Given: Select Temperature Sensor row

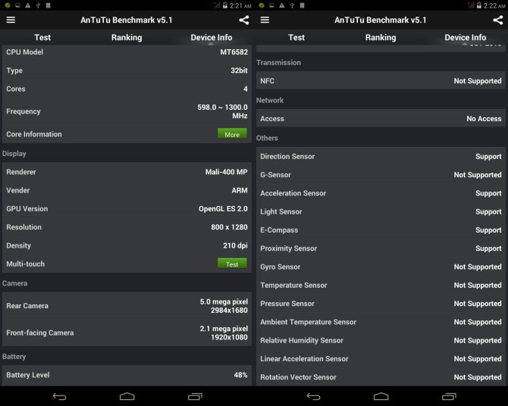Looking at the screenshot, I should coord(381,286).
